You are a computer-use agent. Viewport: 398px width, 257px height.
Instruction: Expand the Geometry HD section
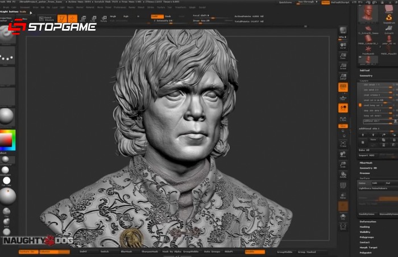tap(368, 168)
